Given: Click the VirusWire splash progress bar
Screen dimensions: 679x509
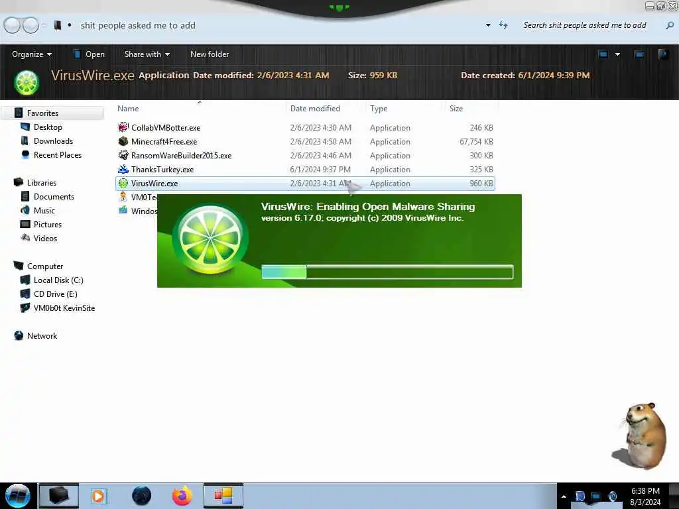Looking at the screenshot, I should 387,272.
